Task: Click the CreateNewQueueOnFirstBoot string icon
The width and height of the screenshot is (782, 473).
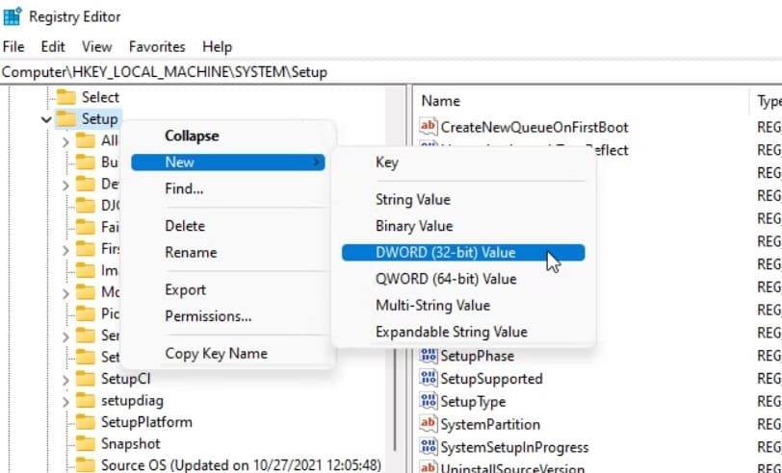Action: point(428,127)
